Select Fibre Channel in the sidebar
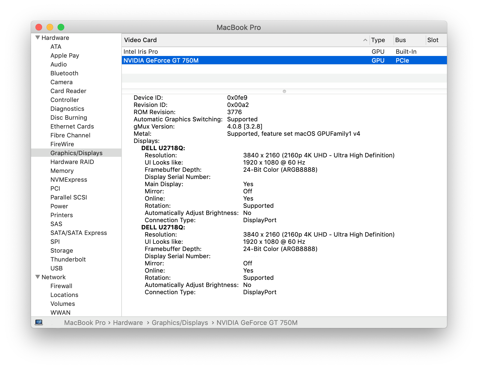Image resolution: width=478 pixels, height=369 pixels. (x=70, y=135)
